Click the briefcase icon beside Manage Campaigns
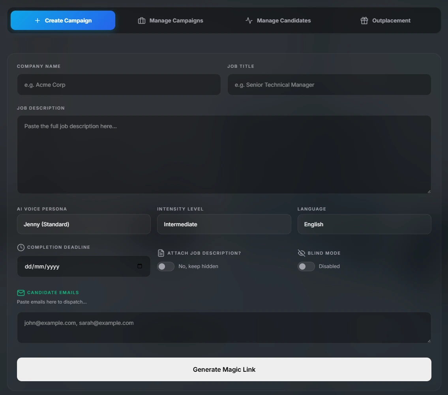The width and height of the screenshot is (448, 395). pos(142,20)
